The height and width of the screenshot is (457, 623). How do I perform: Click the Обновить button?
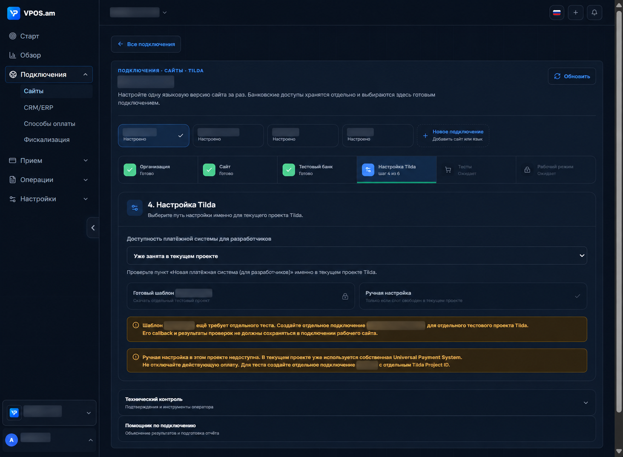[x=572, y=77]
